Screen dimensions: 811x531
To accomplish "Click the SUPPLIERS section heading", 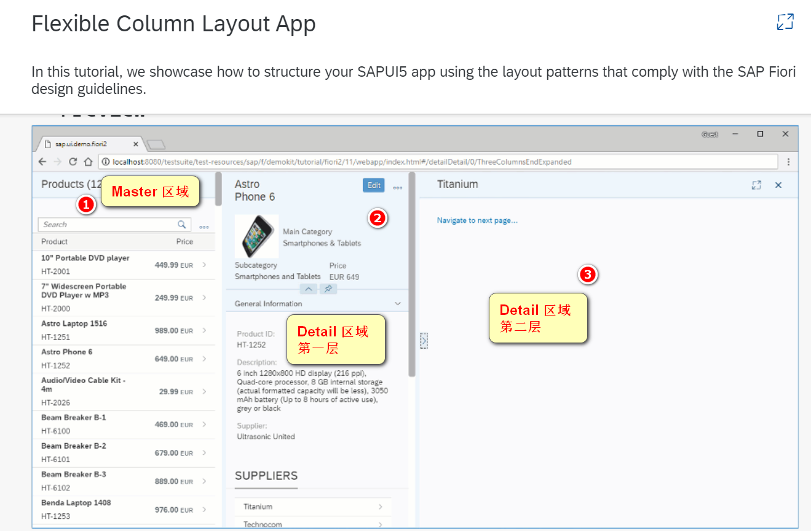I will (266, 476).
